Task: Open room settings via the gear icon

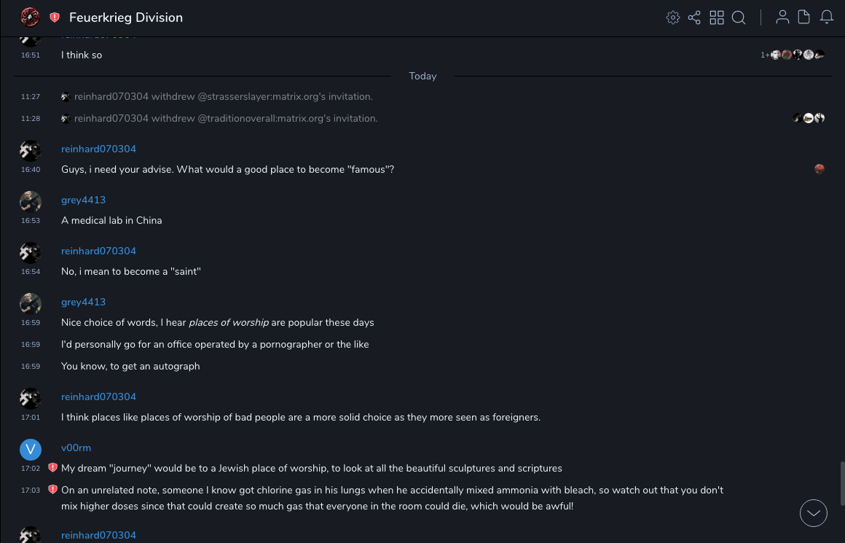Action: click(x=673, y=17)
